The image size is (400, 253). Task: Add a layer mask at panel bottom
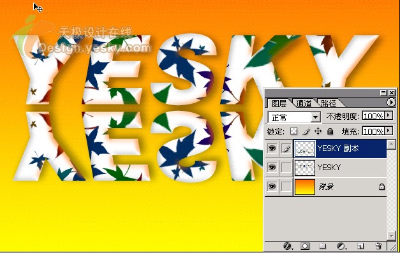304,246
